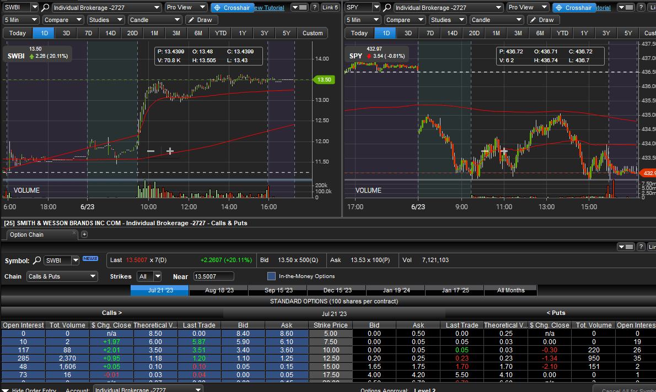
Task: Select the Draw pencil tool on SWBI chart
Action: pos(201,20)
